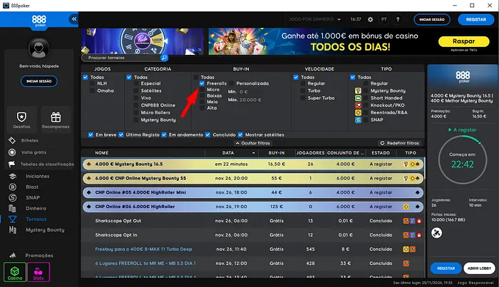The image size is (499, 287).
Task: Click Short Handed type filter icon
Action: (358, 98)
